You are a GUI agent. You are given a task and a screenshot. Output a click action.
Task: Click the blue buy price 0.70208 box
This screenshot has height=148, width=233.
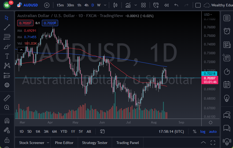[x=50, y=23]
